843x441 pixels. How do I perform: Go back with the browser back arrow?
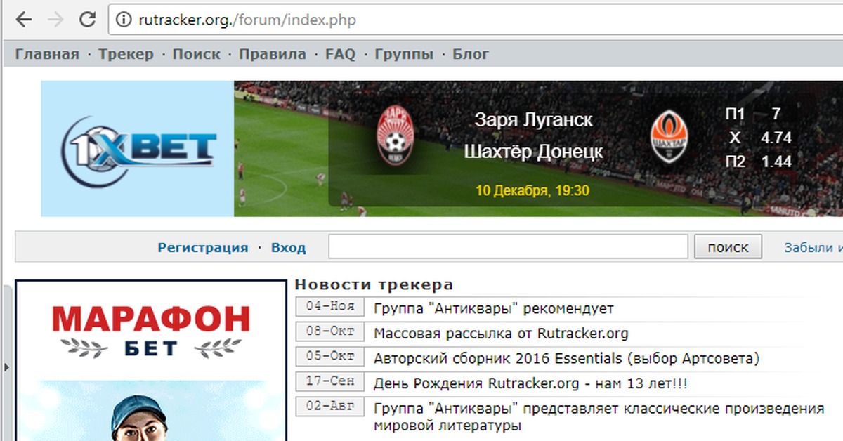[23, 20]
